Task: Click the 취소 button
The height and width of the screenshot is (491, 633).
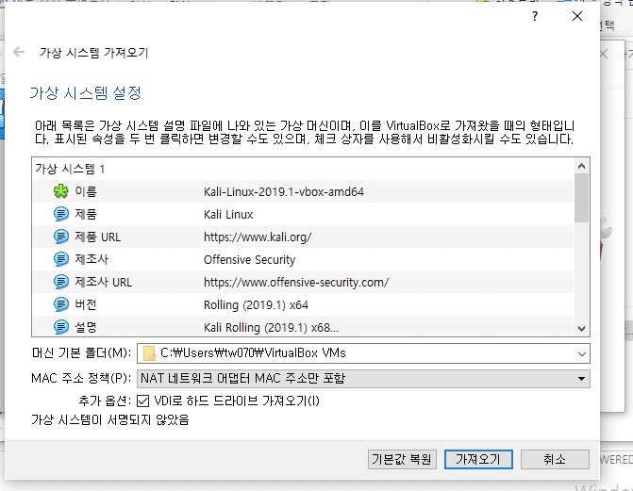Action: 555,460
